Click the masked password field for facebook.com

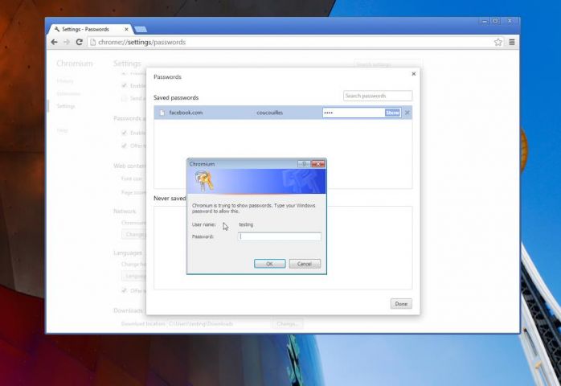[352, 113]
